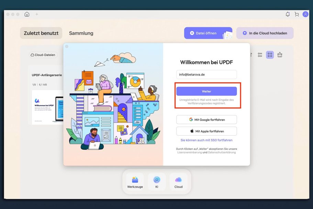
Task: Open the user account avatar
Action: tap(305, 14)
